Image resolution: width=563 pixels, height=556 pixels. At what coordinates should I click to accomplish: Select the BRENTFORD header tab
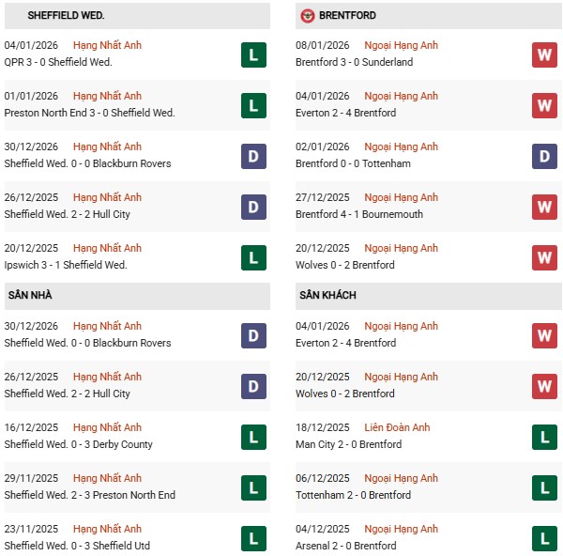click(x=347, y=16)
